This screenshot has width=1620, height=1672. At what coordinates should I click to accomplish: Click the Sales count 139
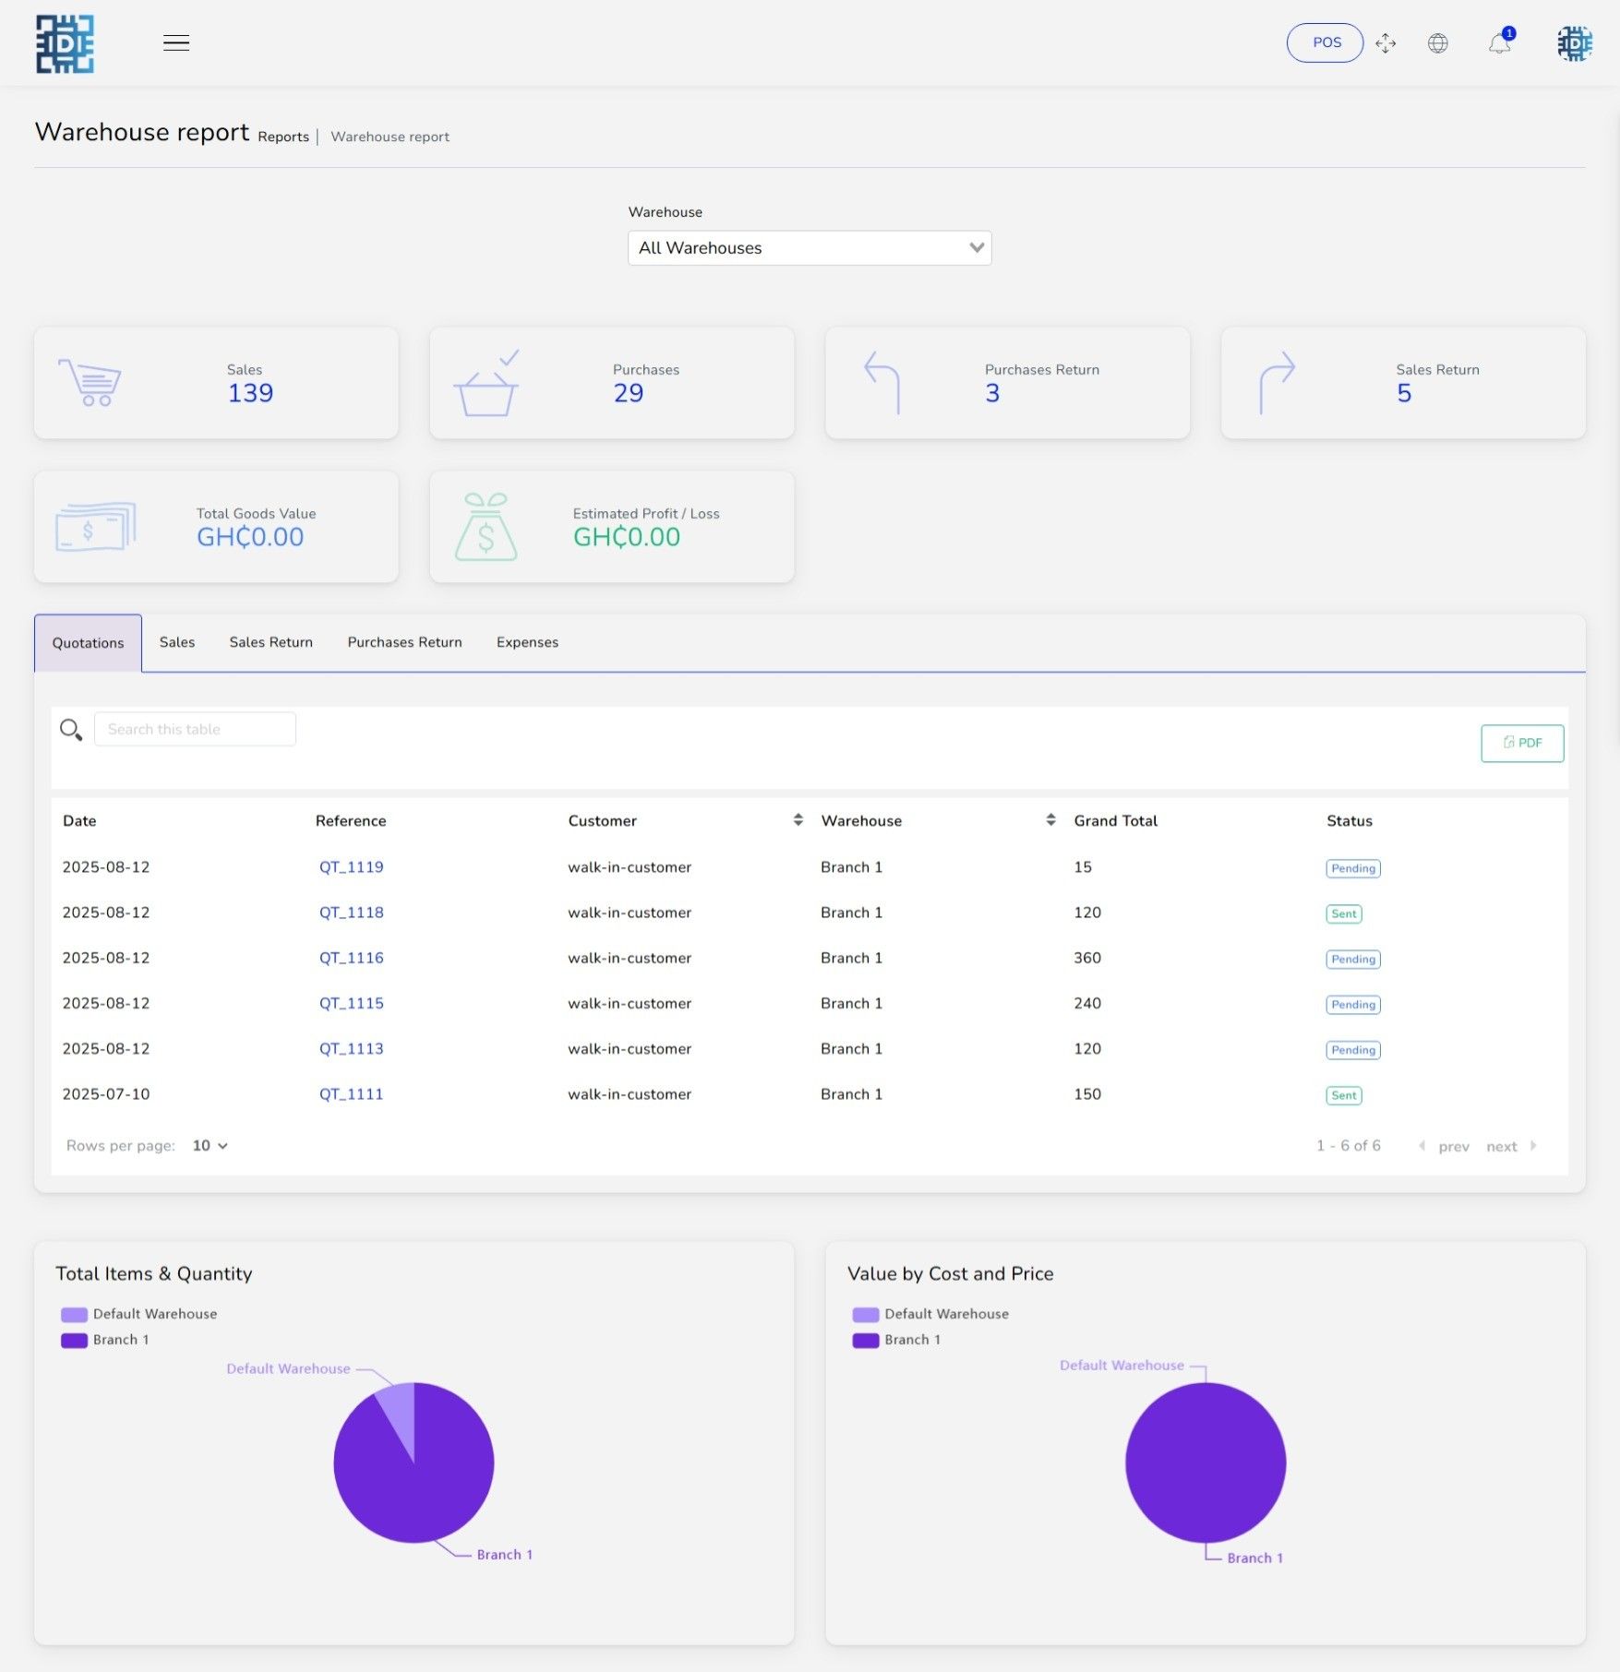tap(250, 393)
